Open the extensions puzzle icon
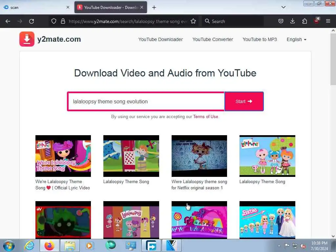The image size is (336, 252). point(304,21)
